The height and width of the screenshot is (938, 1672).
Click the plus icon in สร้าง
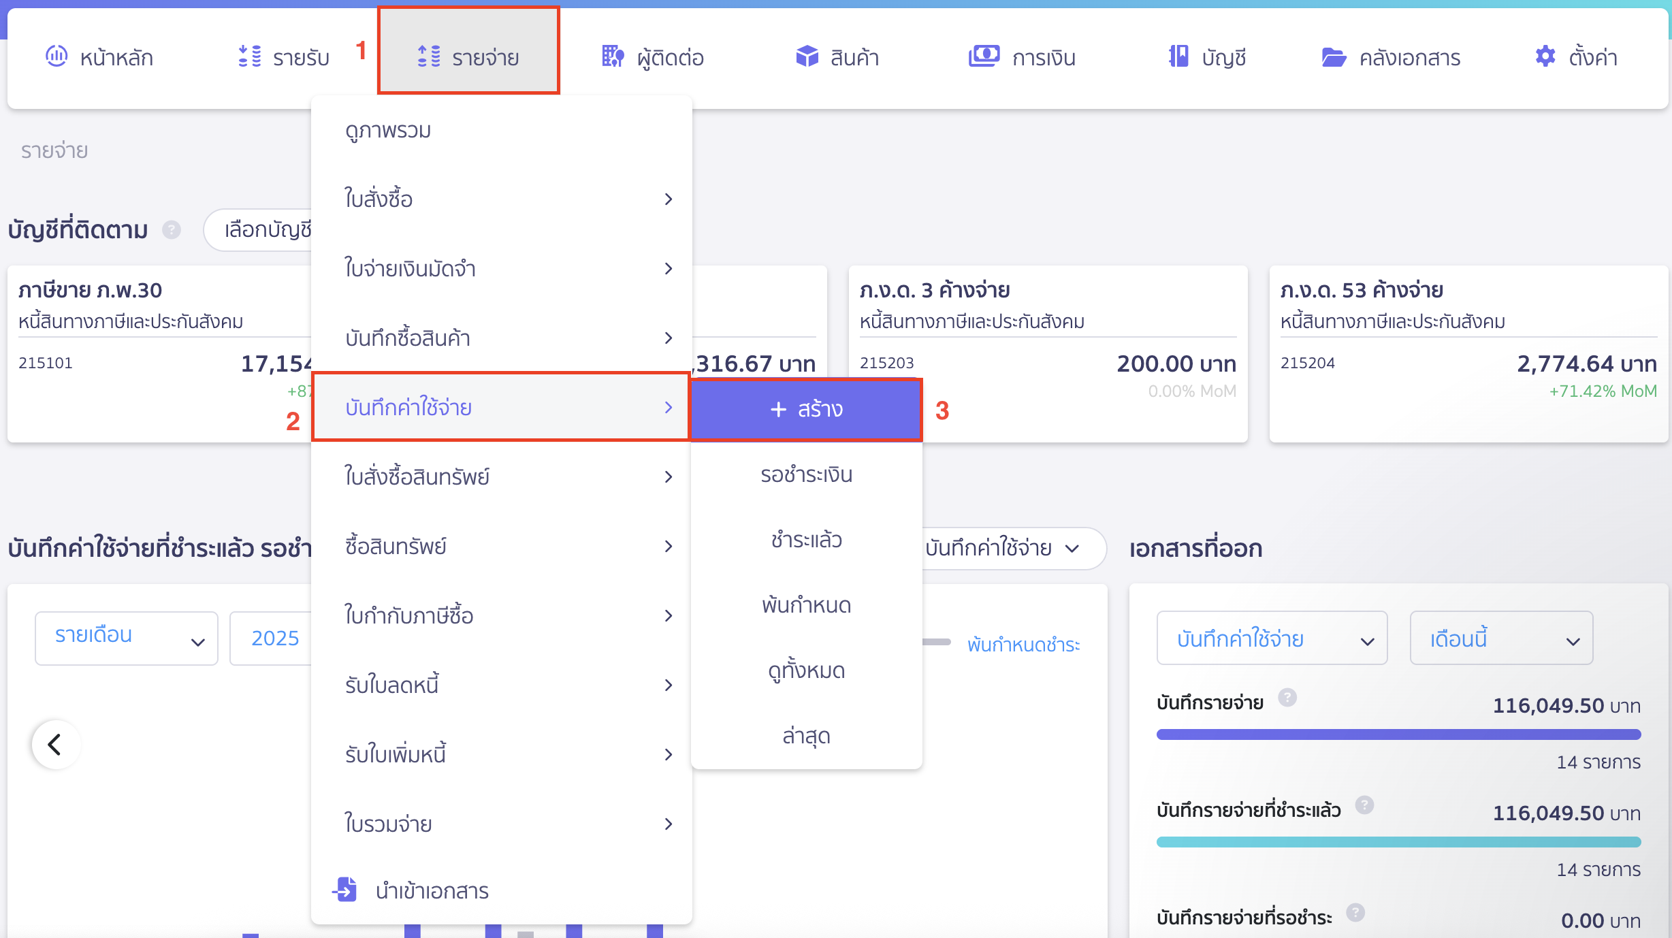click(778, 409)
